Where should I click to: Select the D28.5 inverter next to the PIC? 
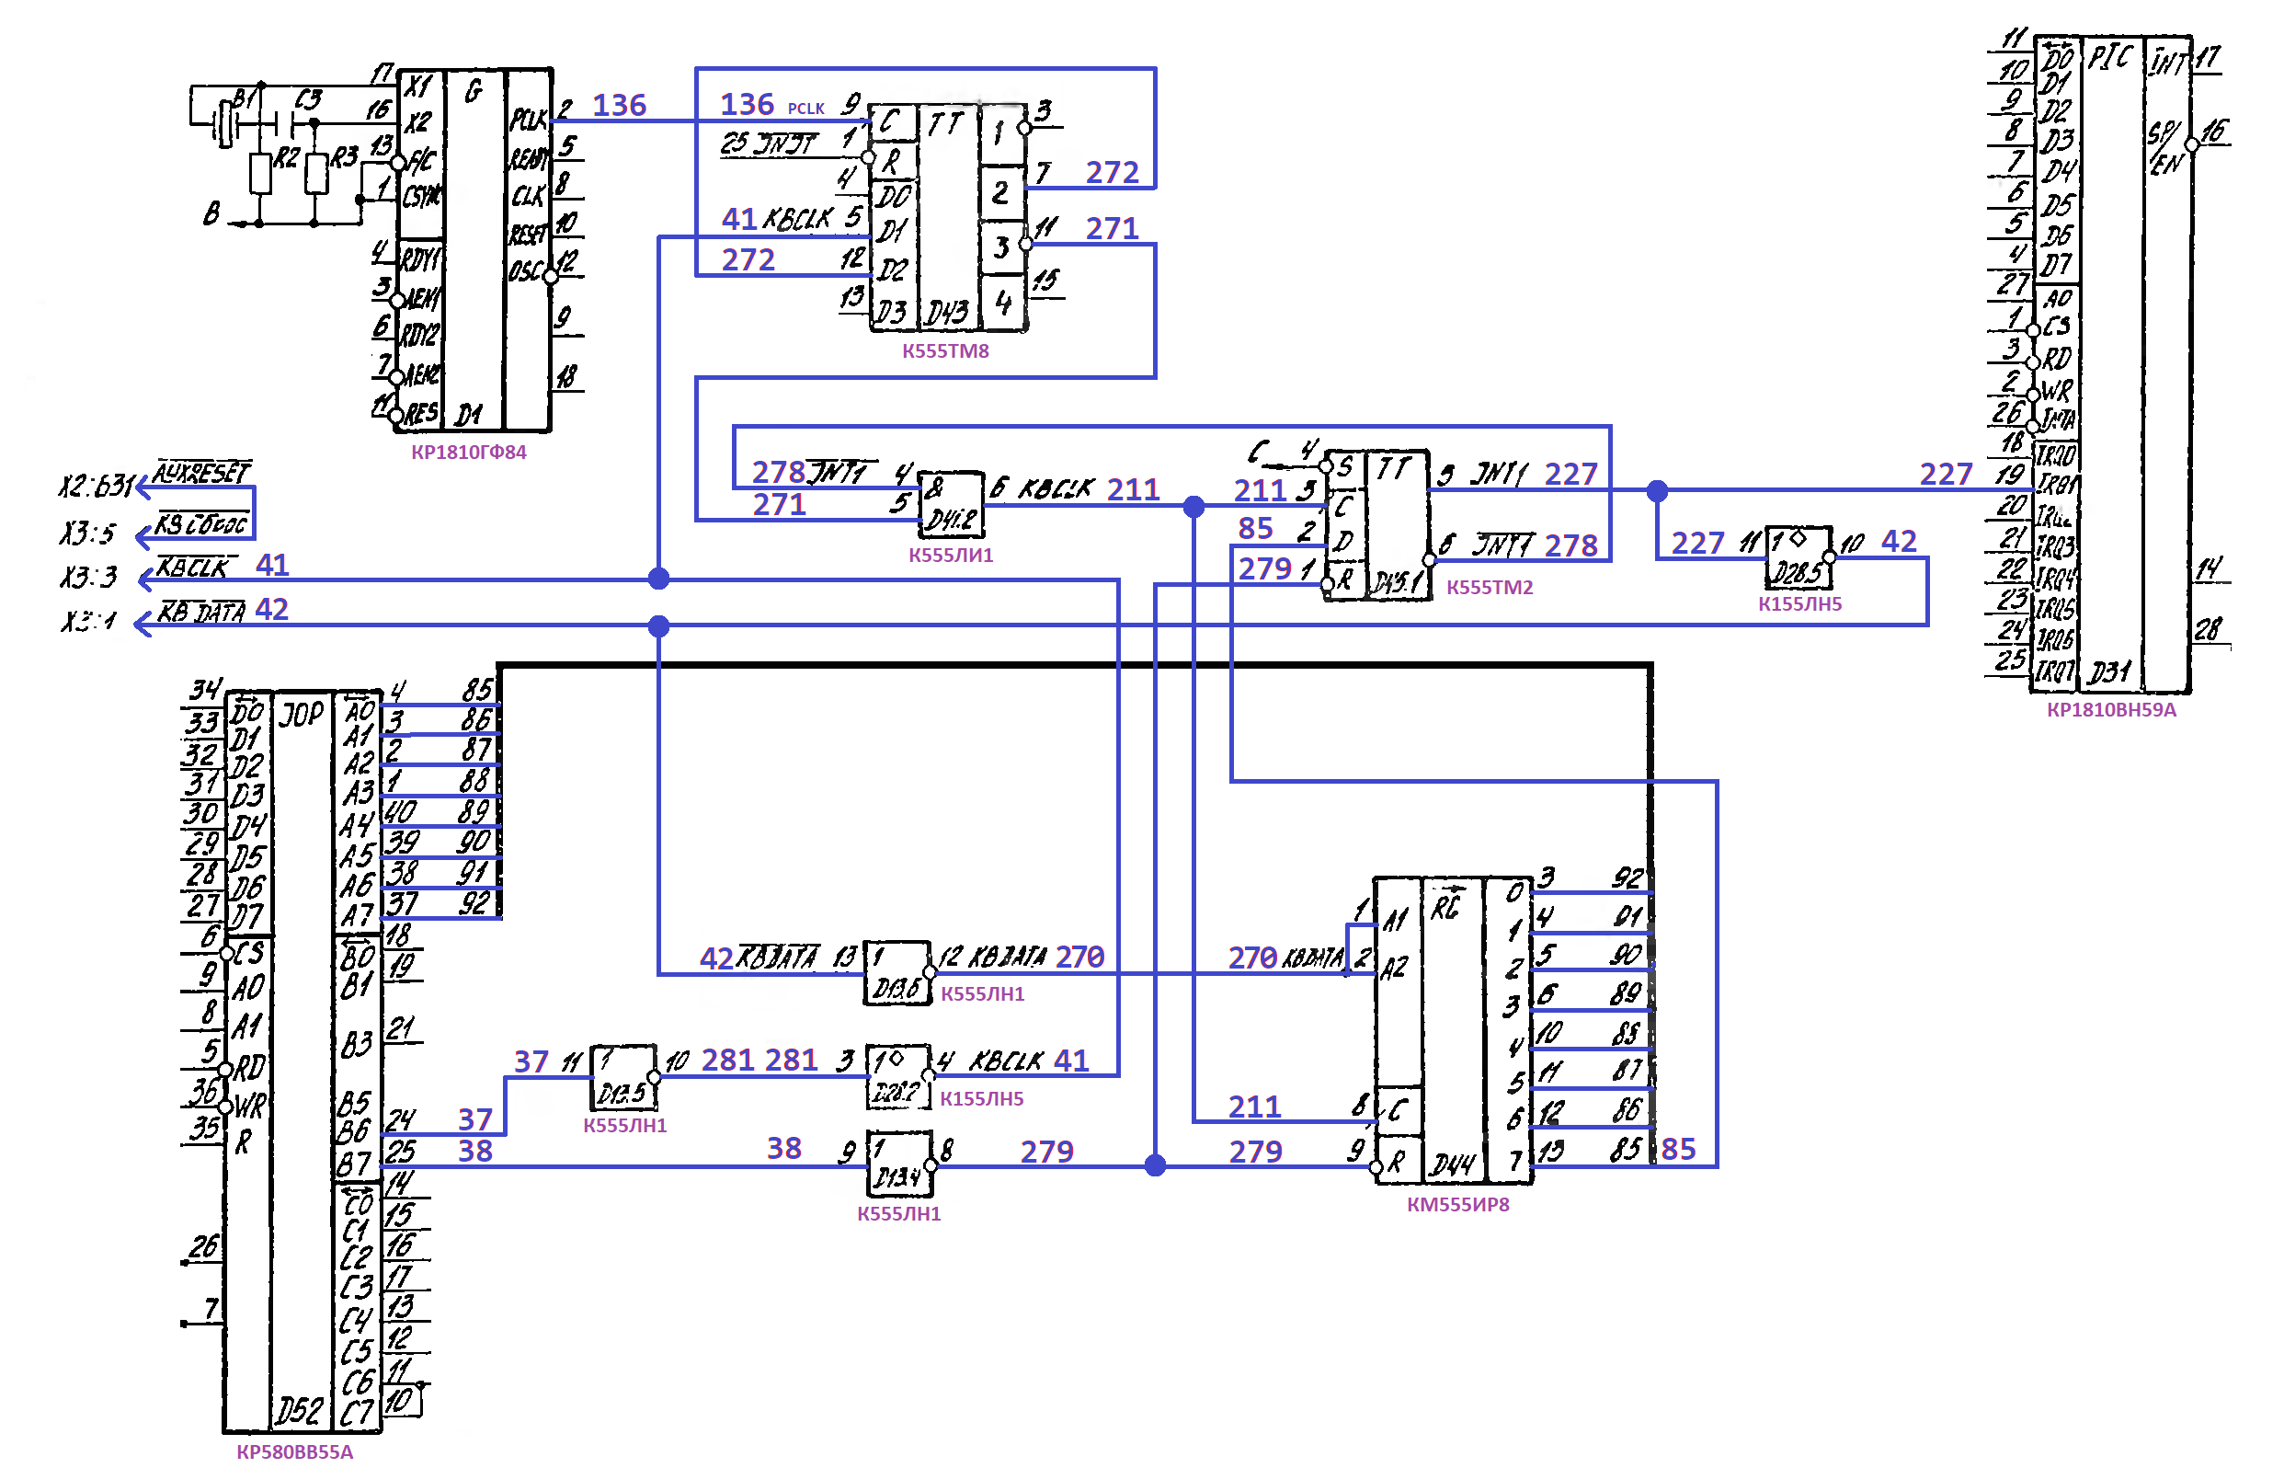1799,556
